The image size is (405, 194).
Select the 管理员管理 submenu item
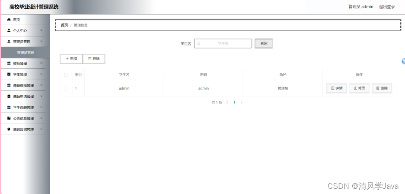tap(26, 52)
